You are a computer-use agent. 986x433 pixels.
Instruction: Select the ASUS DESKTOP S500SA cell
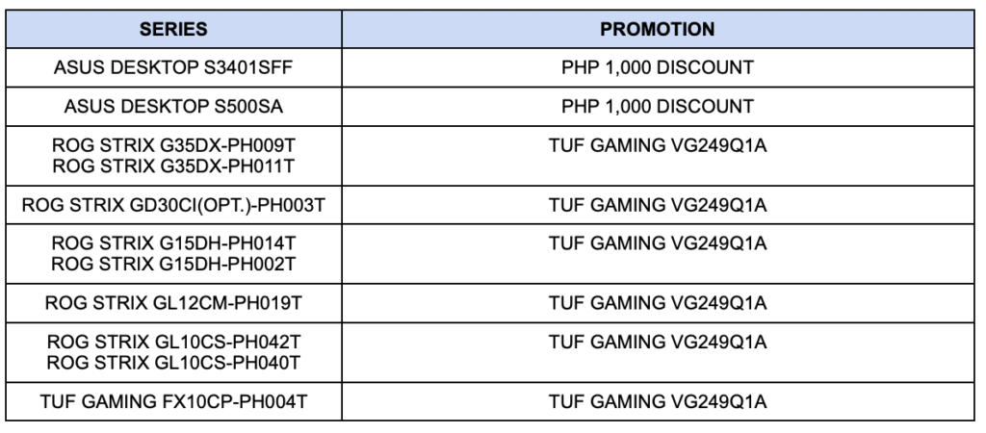(x=173, y=105)
